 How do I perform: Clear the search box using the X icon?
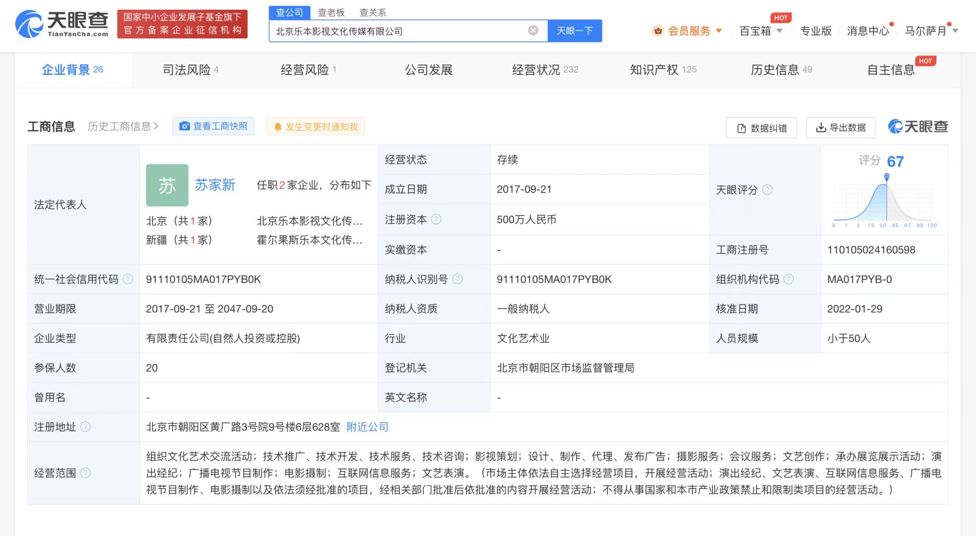coord(533,30)
